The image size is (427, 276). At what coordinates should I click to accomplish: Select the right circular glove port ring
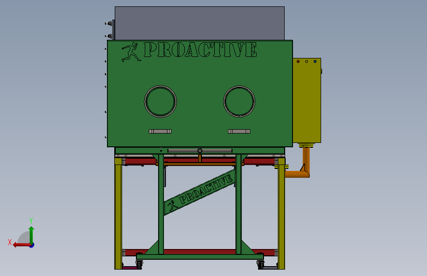pyautogui.click(x=239, y=101)
